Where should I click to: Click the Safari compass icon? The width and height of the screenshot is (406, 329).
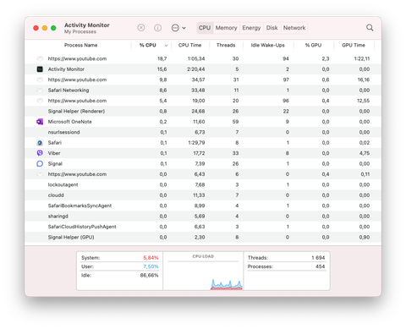pyautogui.click(x=40, y=143)
